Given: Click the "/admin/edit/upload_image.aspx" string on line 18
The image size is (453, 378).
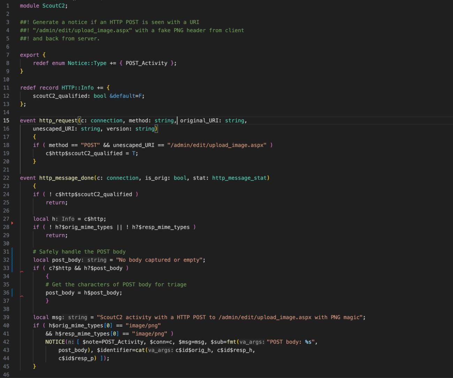Looking at the screenshot, I should [217, 145].
